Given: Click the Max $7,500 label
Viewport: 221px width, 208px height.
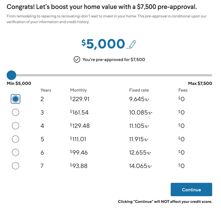Looking at the screenshot, I should [x=200, y=83].
